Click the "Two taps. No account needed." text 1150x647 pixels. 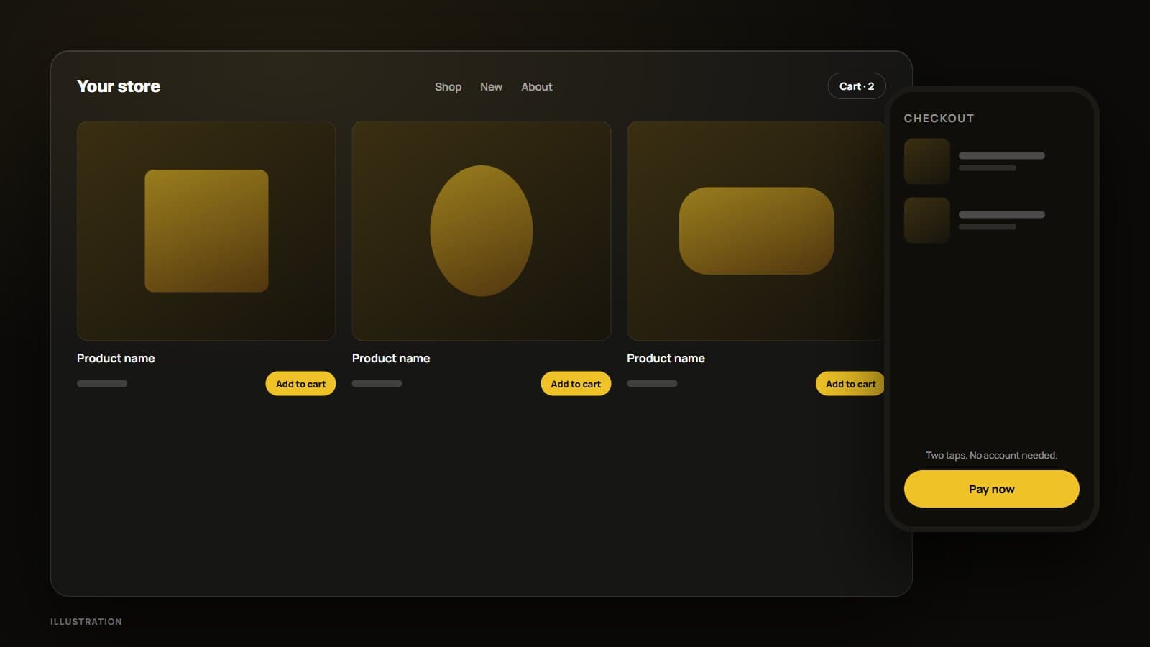point(991,455)
